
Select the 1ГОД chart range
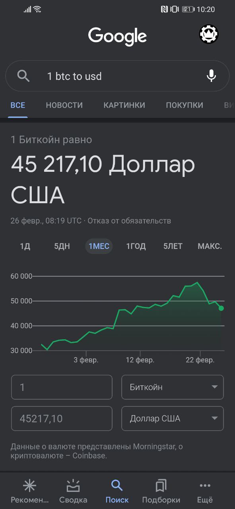136,246
